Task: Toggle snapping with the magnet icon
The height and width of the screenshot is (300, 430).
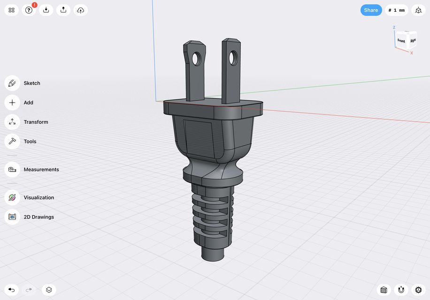Action: (x=401, y=290)
